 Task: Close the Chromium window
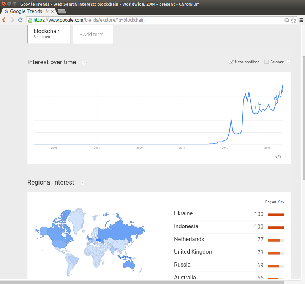(4, 4)
